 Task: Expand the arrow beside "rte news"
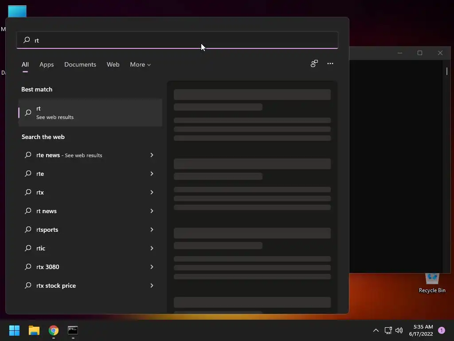pyautogui.click(x=152, y=155)
